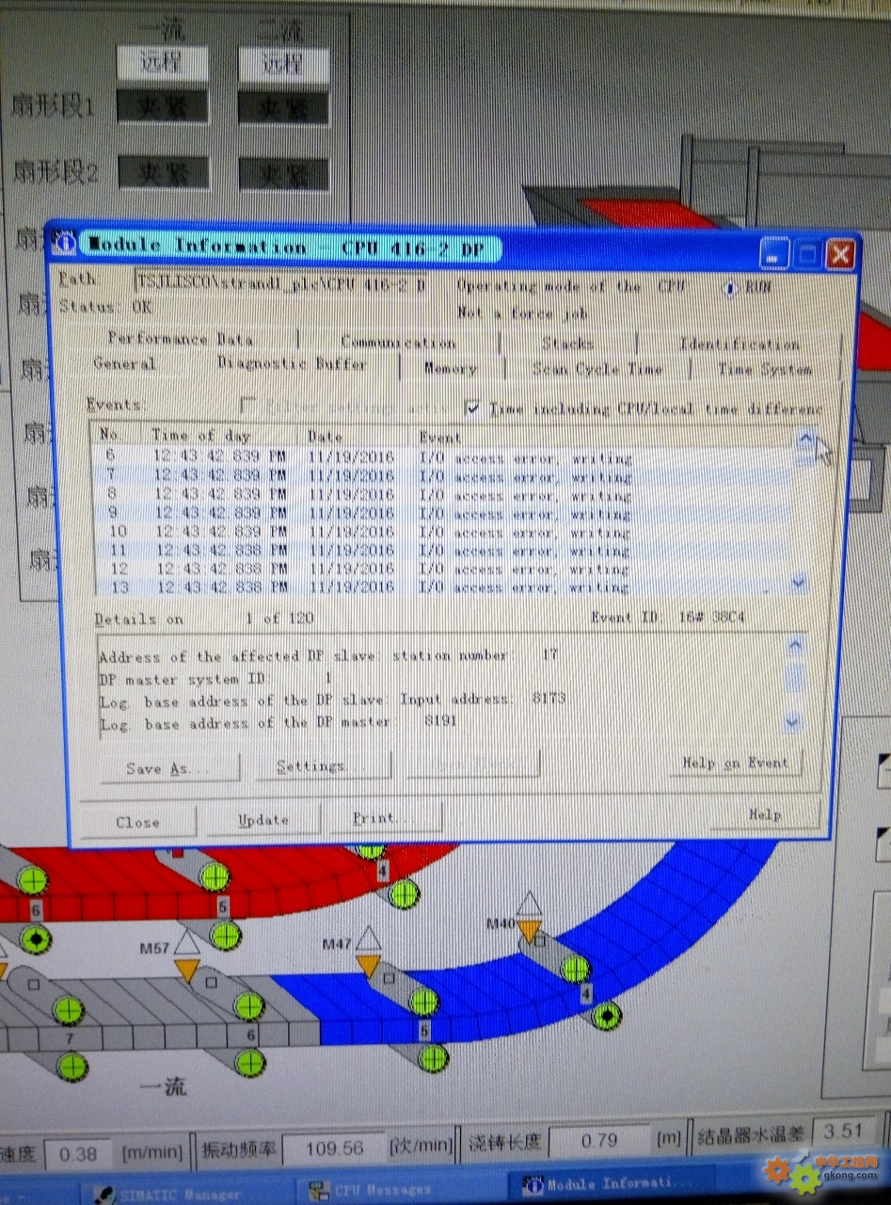
Task: Click the No. column header
Action: [x=109, y=434]
